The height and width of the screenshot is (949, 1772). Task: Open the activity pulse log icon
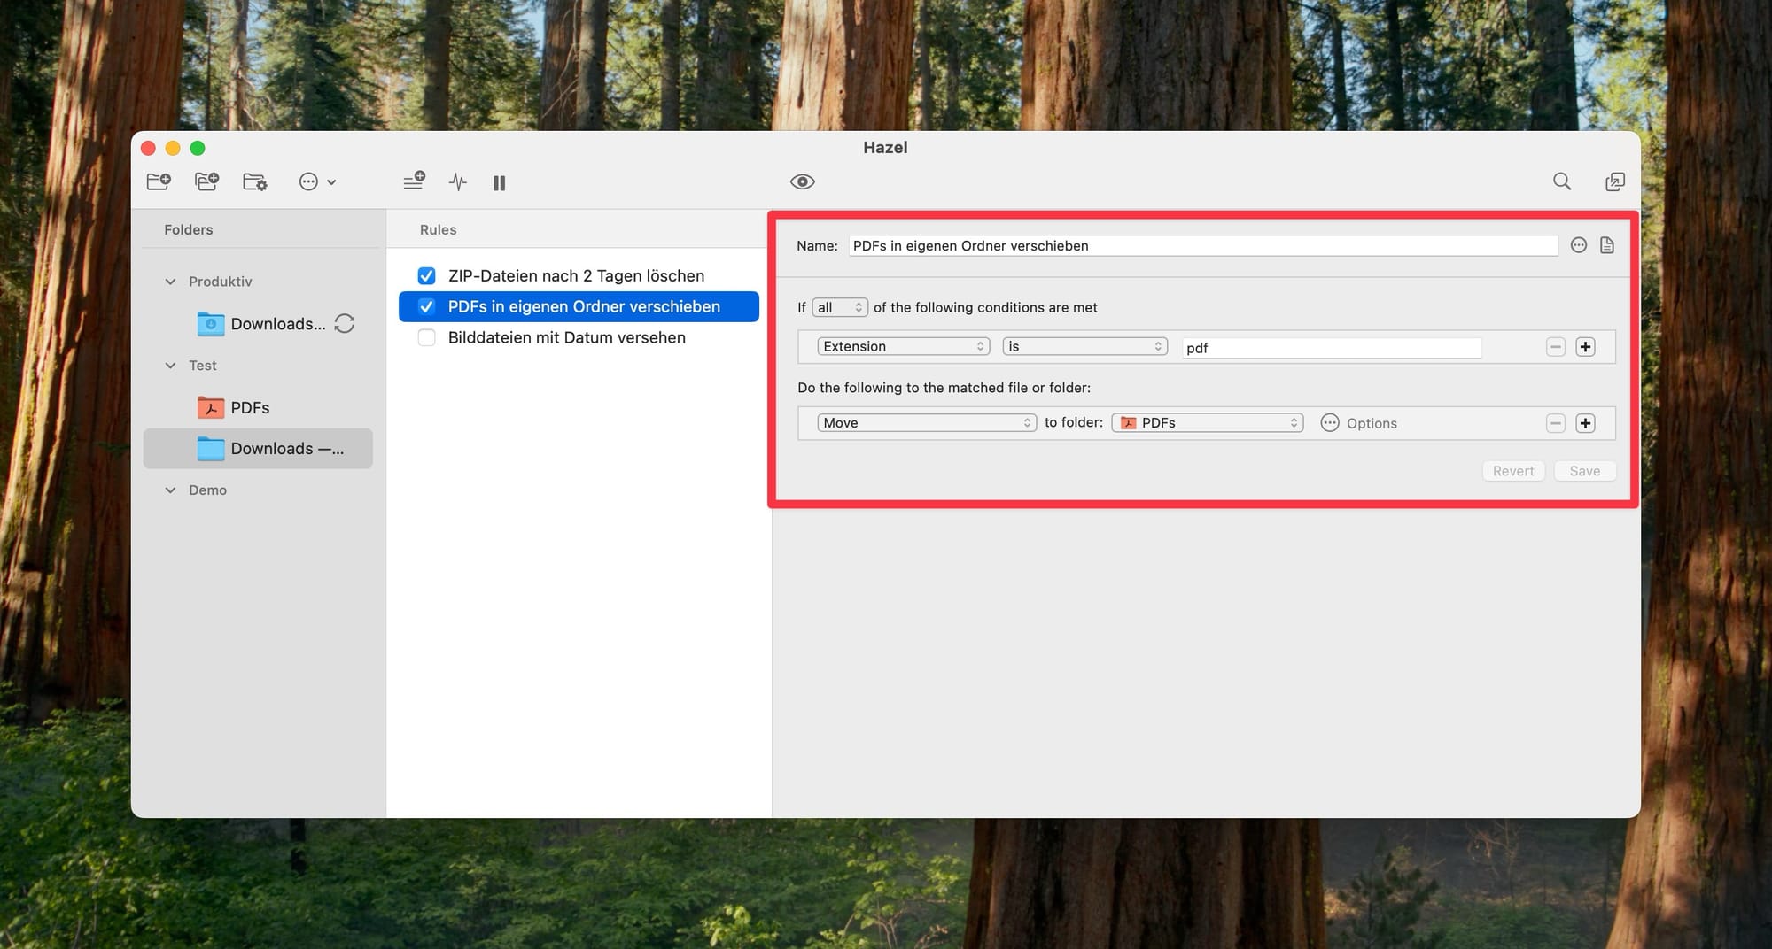(457, 181)
